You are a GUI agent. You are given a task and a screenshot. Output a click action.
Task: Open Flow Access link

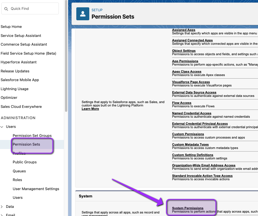[182, 103]
